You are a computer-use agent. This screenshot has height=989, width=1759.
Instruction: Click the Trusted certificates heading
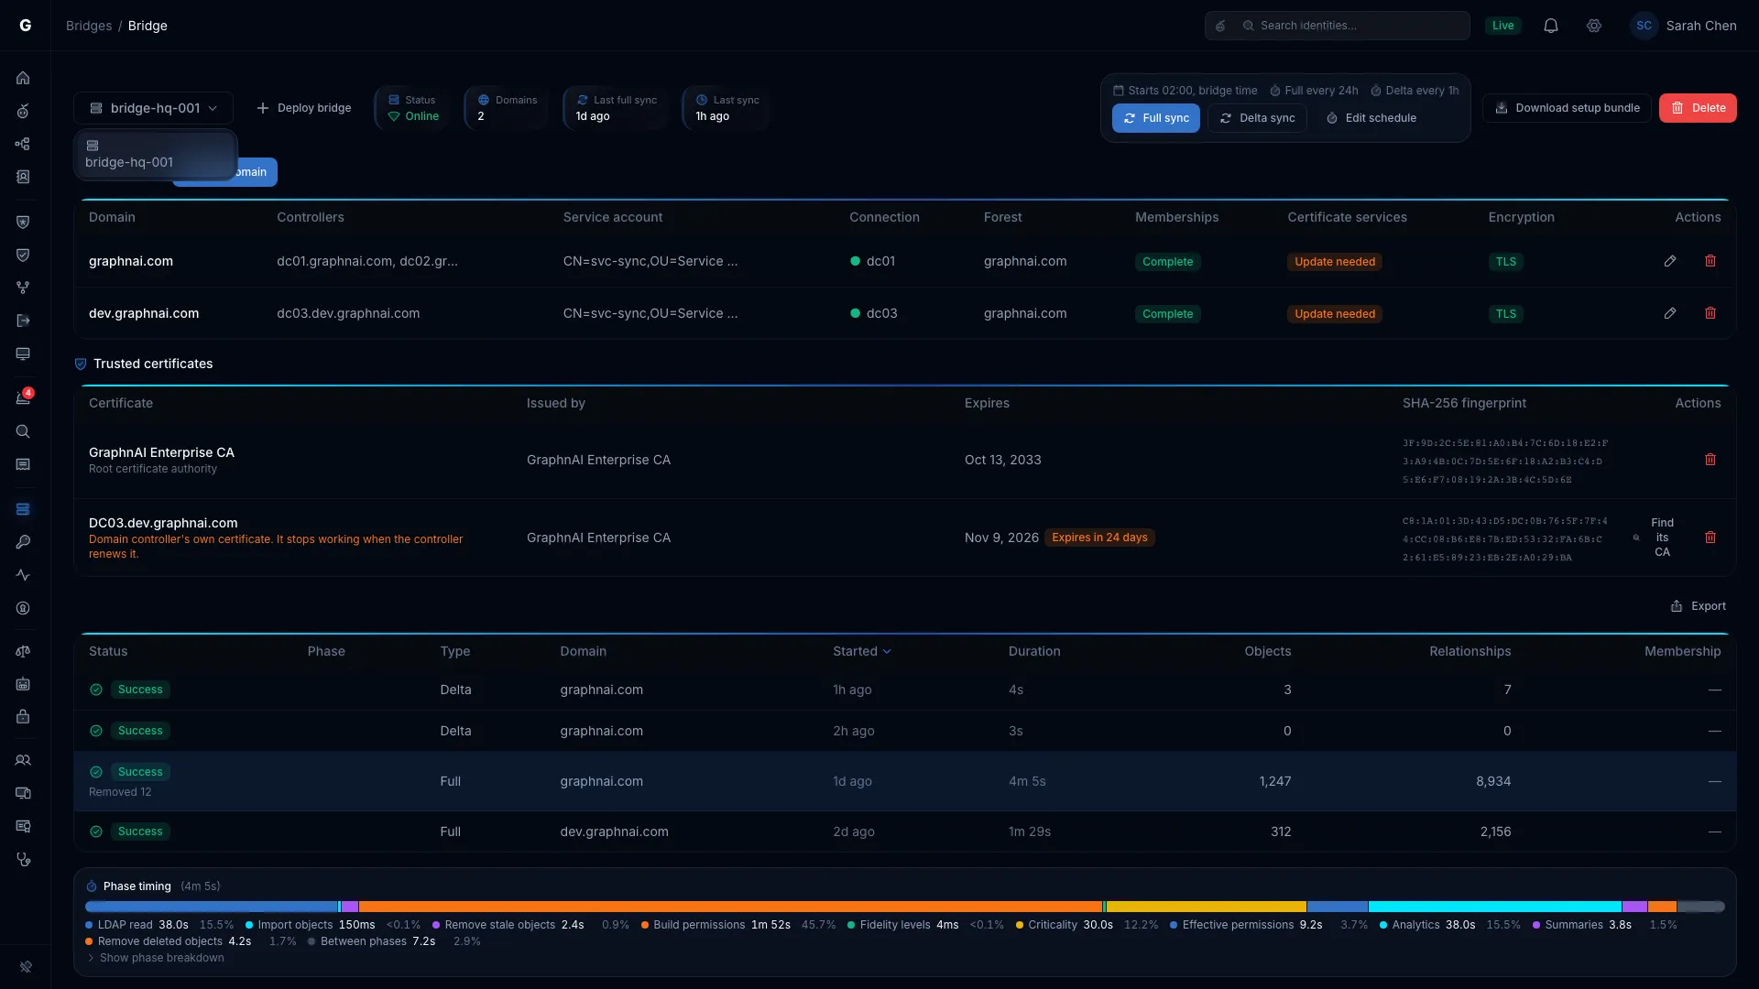coord(153,364)
